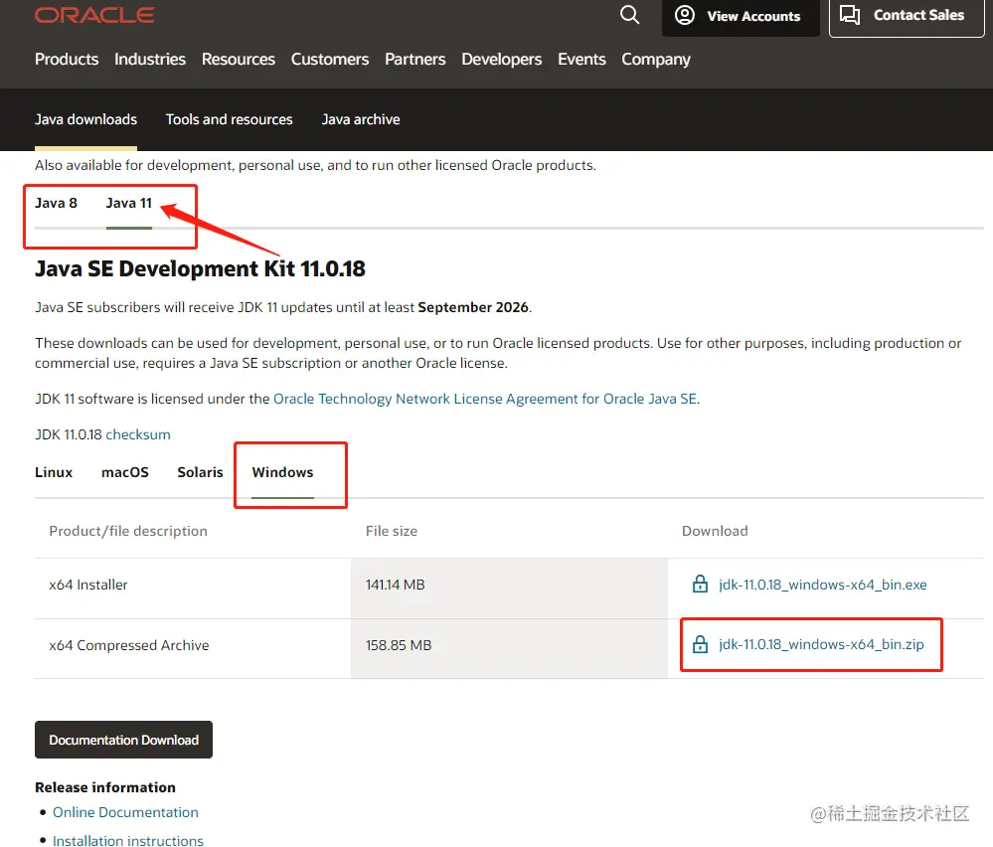Download jdk-11.0.18_windows-x64_bin.exe
Viewport: 993px width, 847px height.
click(823, 585)
